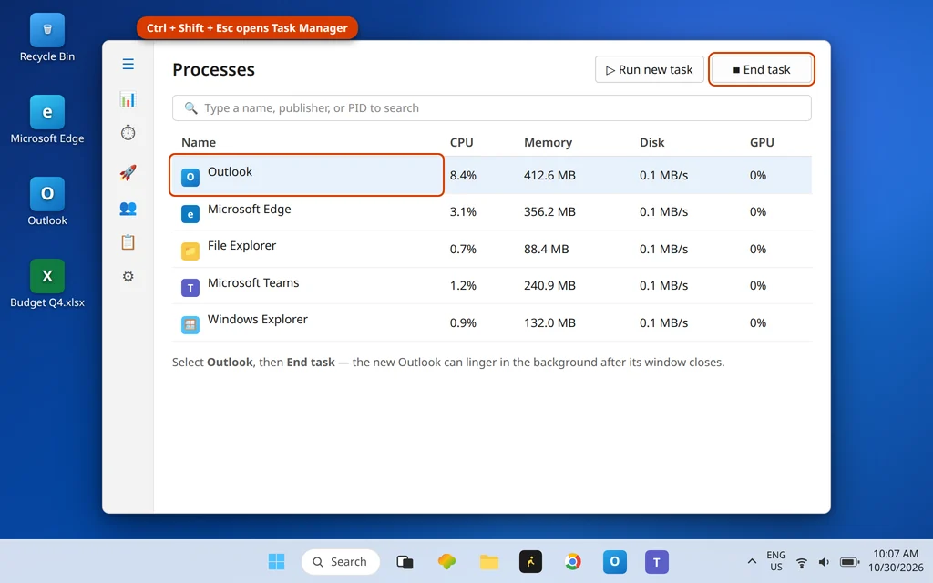This screenshot has width=933, height=583.
Task: Select the File Explorer process name
Action: click(x=241, y=245)
